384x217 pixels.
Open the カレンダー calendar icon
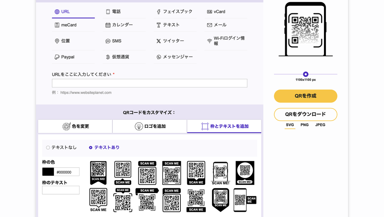pos(108,25)
